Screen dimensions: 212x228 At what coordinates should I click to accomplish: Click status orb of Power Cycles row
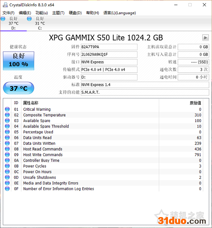pyautogui.click(x=7, y=166)
